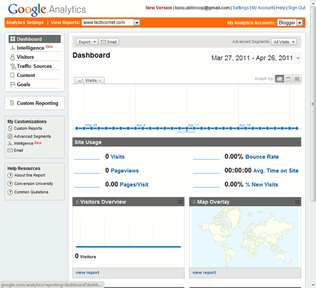Click Sign Out
316x288 pixels.
click(297, 8)
